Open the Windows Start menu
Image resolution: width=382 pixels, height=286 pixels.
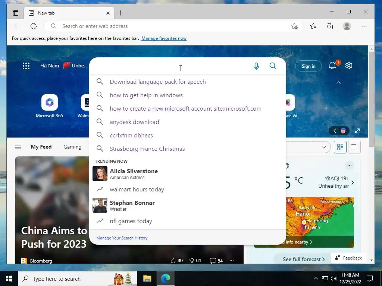click(x=9, y=279)
